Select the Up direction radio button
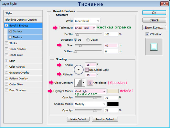This screenshot has height=128, width=170. 75,40
